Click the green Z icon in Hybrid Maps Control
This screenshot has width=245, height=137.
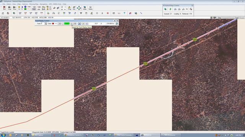click(170, 9)
